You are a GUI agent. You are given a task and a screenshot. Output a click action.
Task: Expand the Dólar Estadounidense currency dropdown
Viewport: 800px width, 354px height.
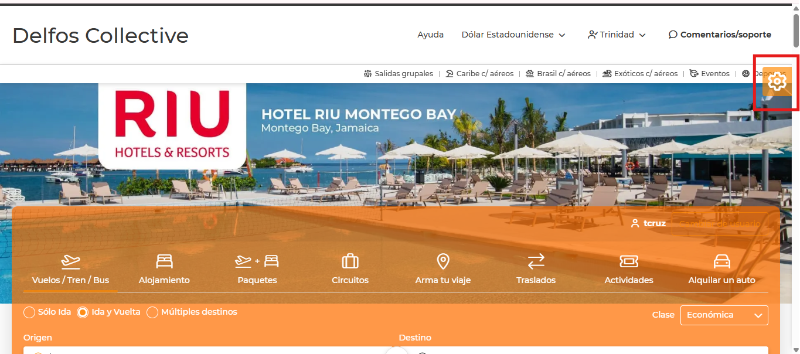(x=513, y=35)
